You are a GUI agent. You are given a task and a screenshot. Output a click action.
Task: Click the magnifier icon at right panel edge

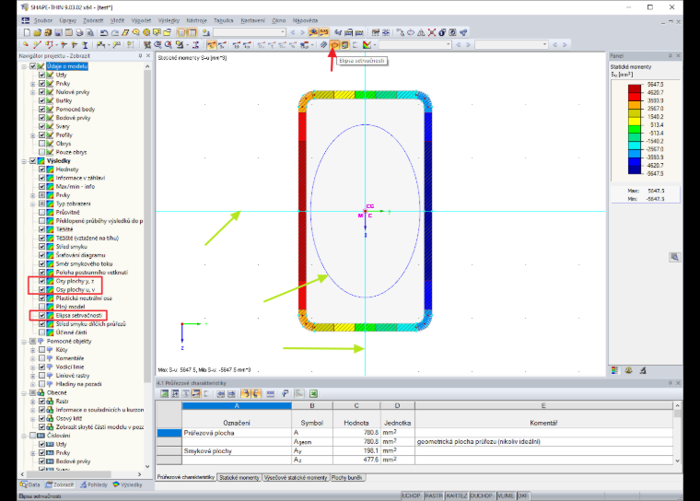point(674,257)
